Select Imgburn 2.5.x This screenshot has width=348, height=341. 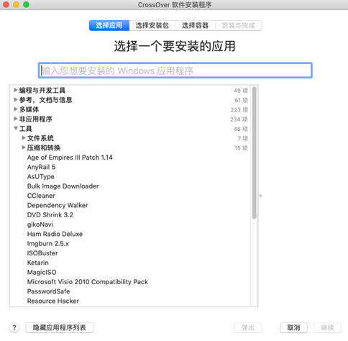click(x=48, y=244)
